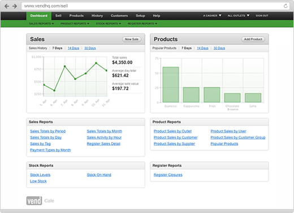
Task: Open Sales Totals by Day report
Action: 46,137
